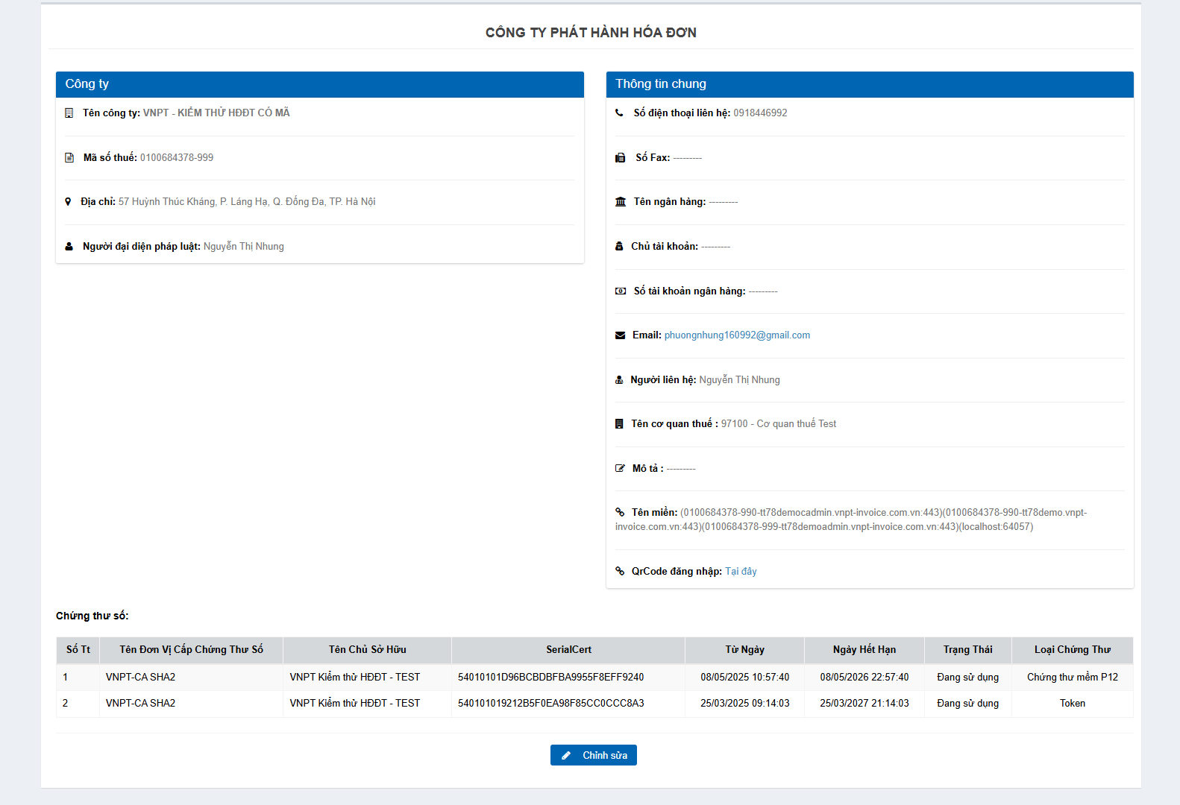The width and height of the screenshot is (1180, 805).
Task: Click the Số Tt column header
Action: (78, 650)
